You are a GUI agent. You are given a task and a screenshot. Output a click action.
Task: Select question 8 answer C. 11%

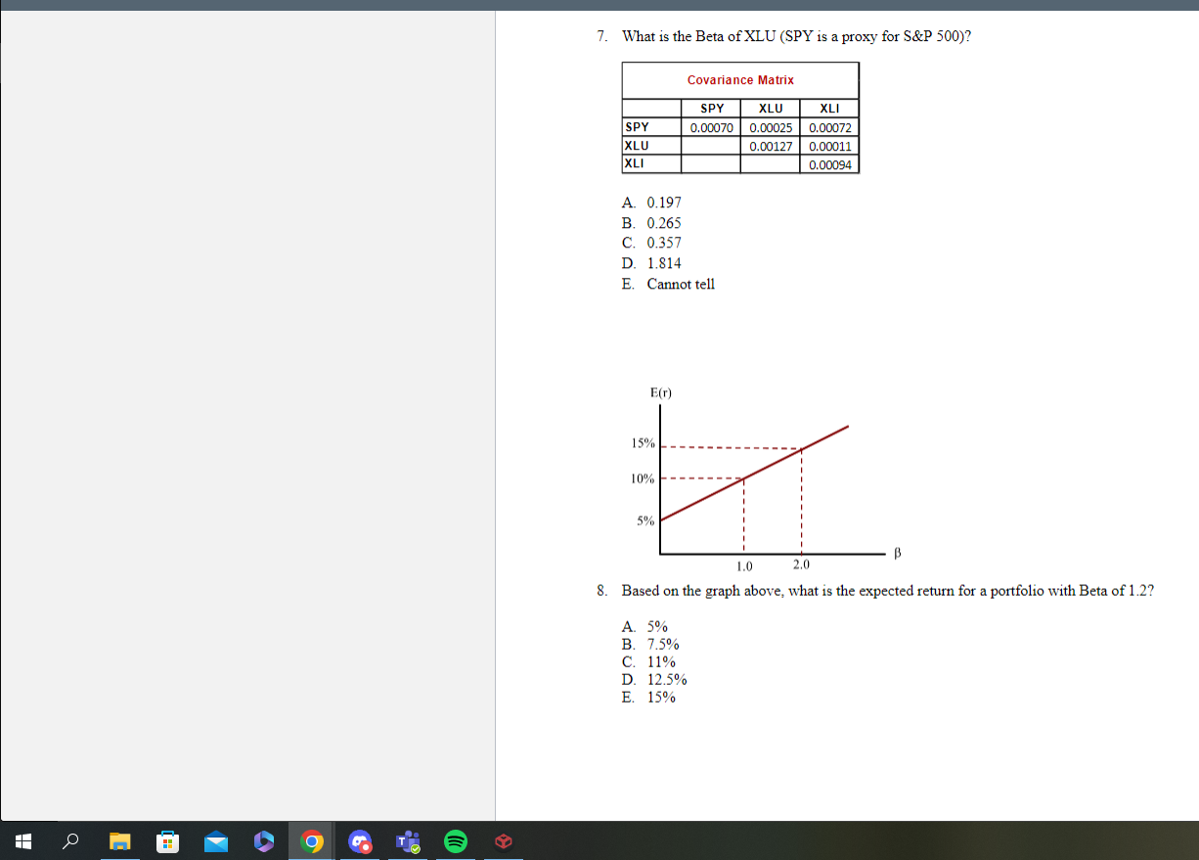(648, 661)
